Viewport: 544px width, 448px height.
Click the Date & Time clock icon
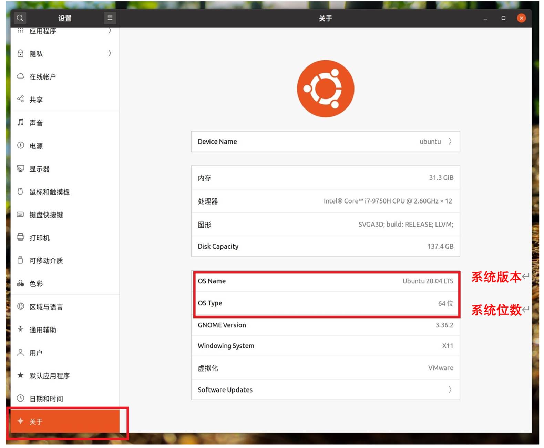21,398
